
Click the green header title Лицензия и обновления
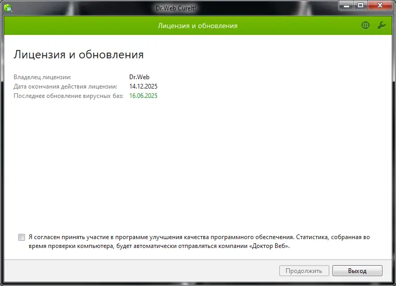[x=198, y=26]
